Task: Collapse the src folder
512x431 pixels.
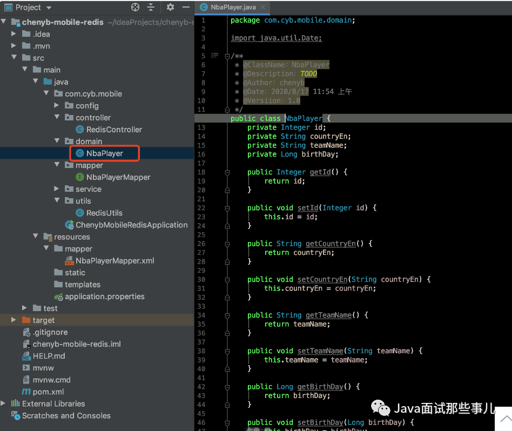Action: click(x=14, y=57)
